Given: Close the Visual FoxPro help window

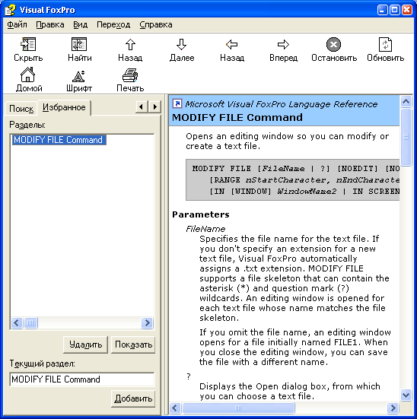Looking at the screenshot, I should [407, 10].
